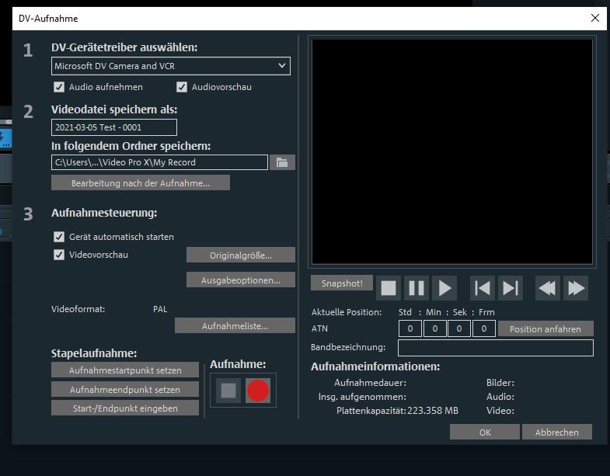Skip to previous marker on tape
The width and height of the screenshot is (610, 476).
point(483,288)
